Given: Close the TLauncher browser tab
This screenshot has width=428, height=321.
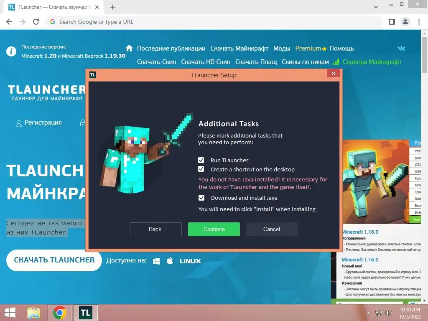Looking at the screenshot, I should [x=97, y=7].
